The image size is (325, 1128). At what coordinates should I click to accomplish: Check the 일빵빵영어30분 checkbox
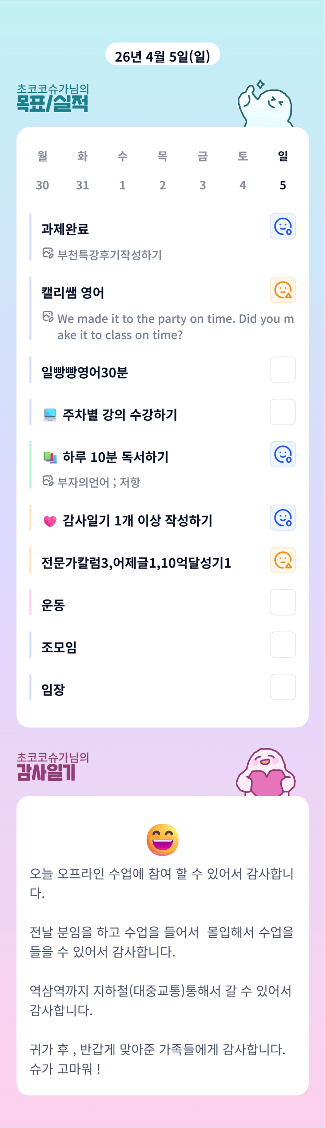283,370
